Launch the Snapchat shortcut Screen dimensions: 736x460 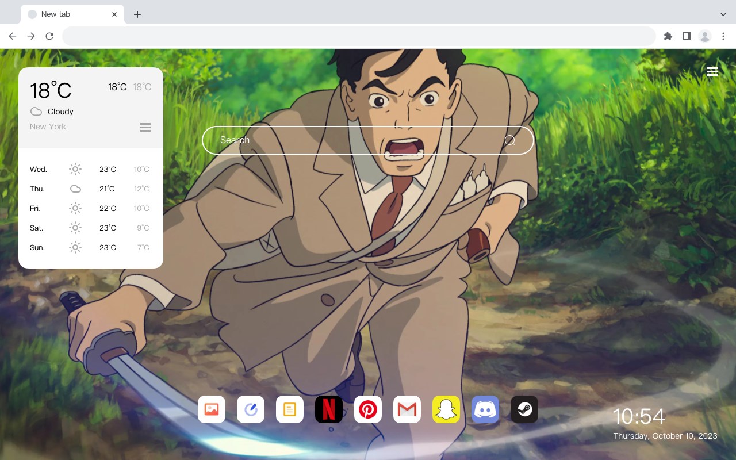pos(446,409)
